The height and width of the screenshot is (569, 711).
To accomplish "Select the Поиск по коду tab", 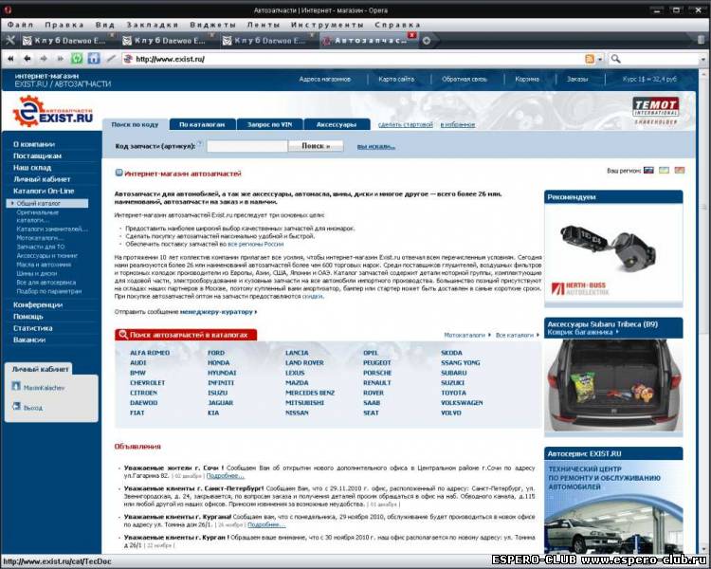I will point(135,124).
